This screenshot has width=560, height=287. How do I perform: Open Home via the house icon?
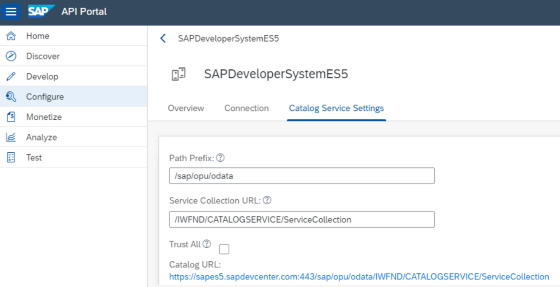11,36
